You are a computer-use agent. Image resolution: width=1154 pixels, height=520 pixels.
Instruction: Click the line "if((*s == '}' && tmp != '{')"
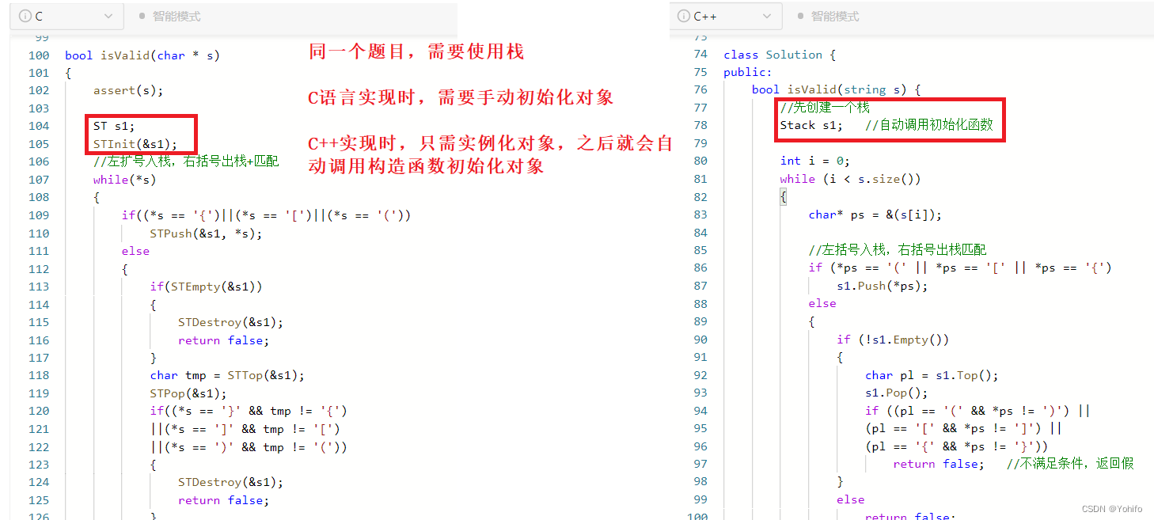(x=249, y=411)
